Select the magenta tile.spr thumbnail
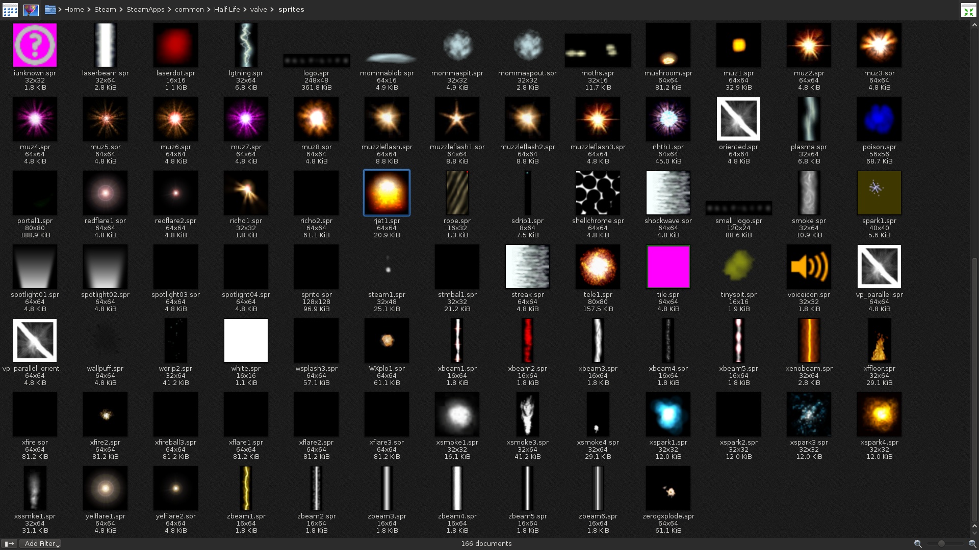The height and width of the screenshot is (550, 979). pyautogui.click(x=668, y=267)
